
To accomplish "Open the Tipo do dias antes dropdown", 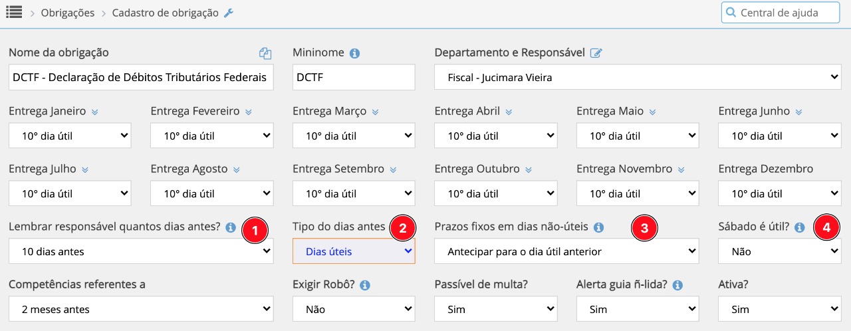I will pyautogui.click(x=354, y=252).
